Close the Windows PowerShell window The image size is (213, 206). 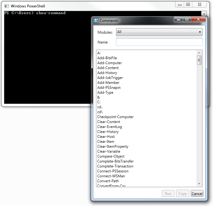click(199, 5)
